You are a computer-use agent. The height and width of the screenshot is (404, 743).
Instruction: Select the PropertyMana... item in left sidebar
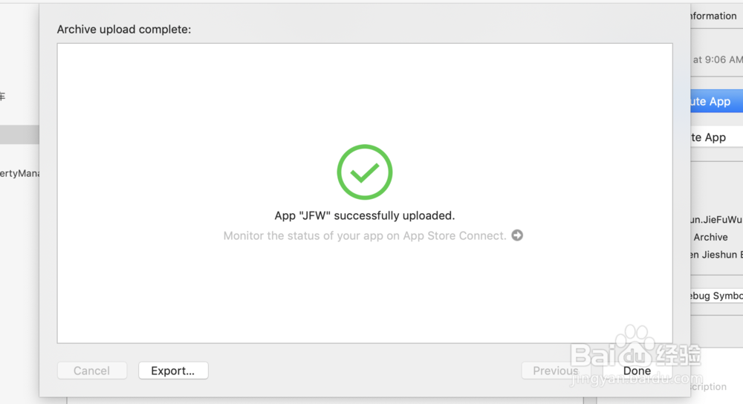(19, 173)
